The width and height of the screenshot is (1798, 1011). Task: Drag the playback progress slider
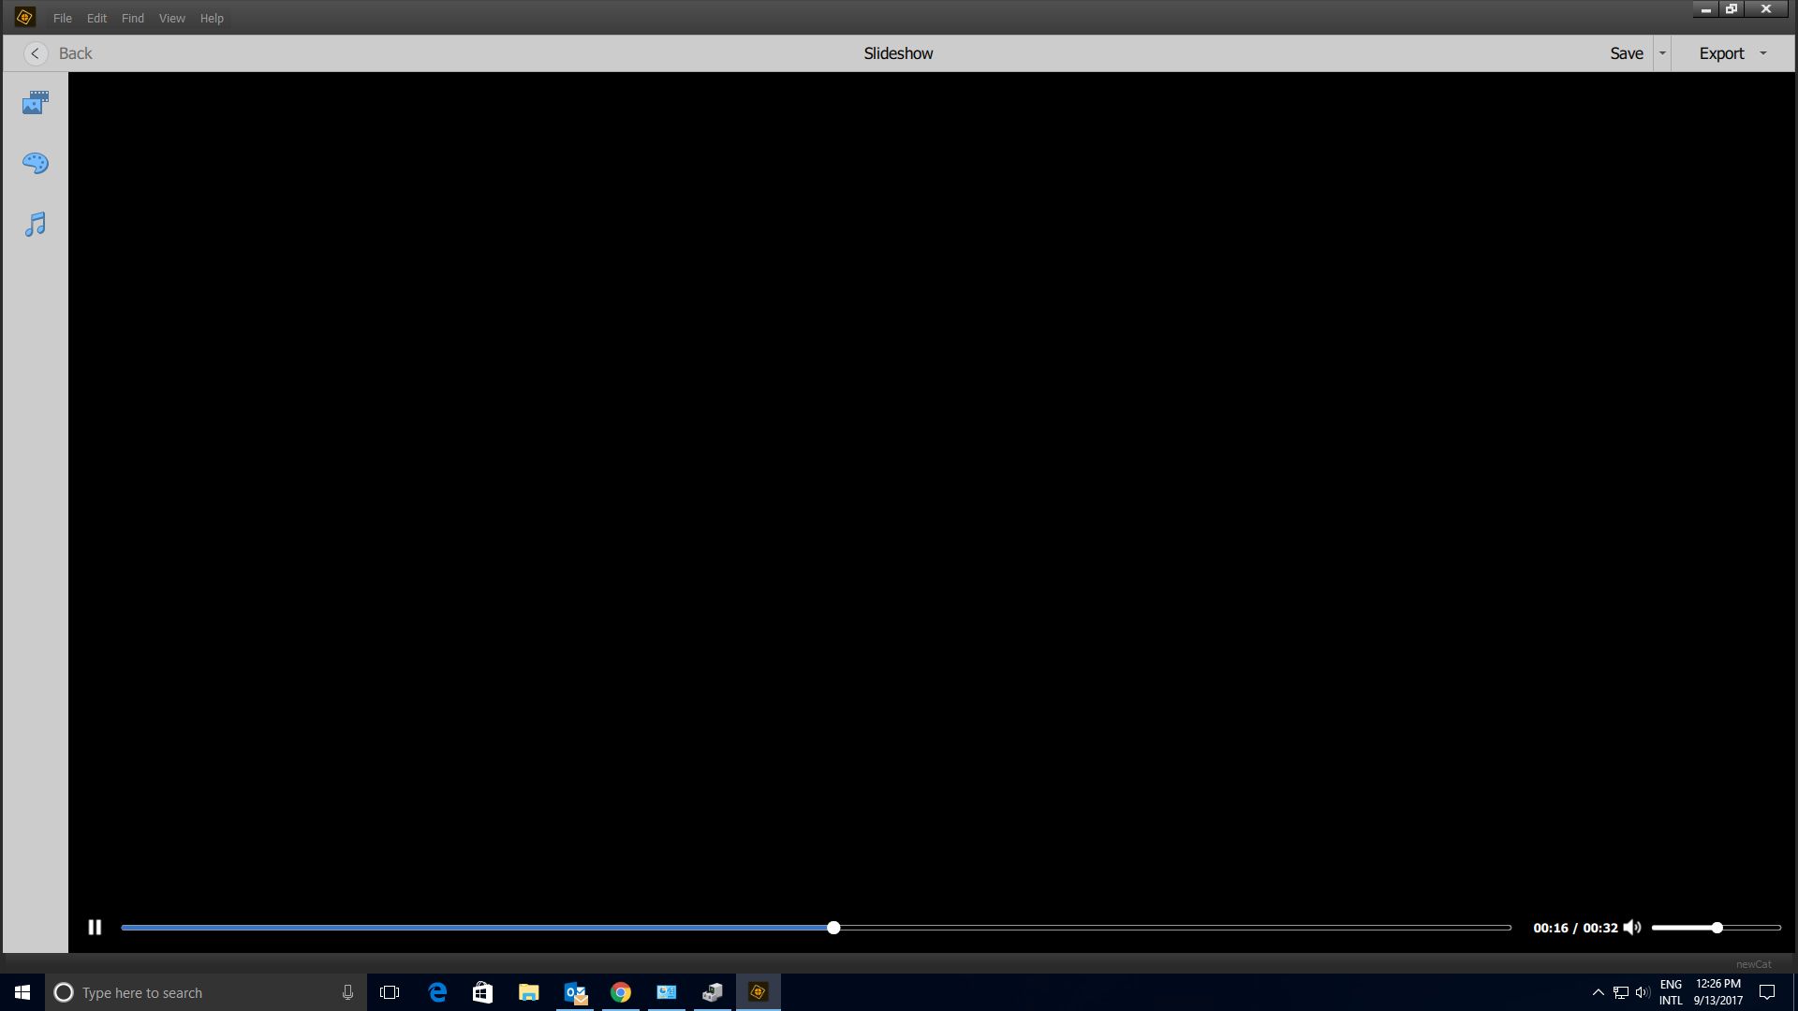[833, 927]
